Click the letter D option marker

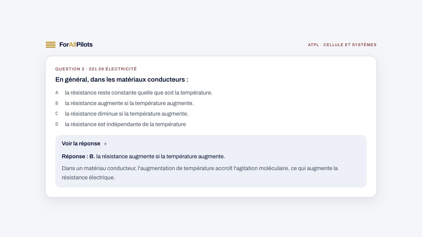(x=57, y=124)
